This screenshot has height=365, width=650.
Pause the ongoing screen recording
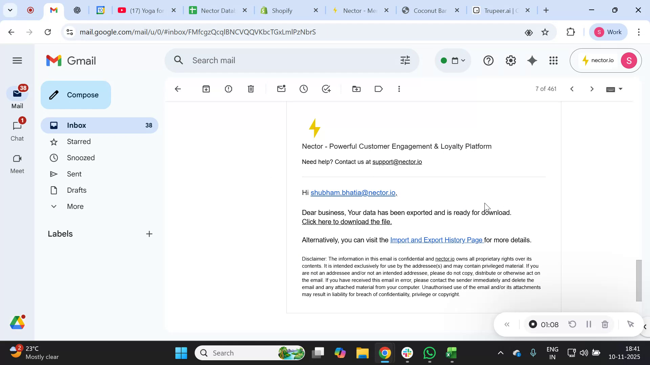(x=588, y=324)
